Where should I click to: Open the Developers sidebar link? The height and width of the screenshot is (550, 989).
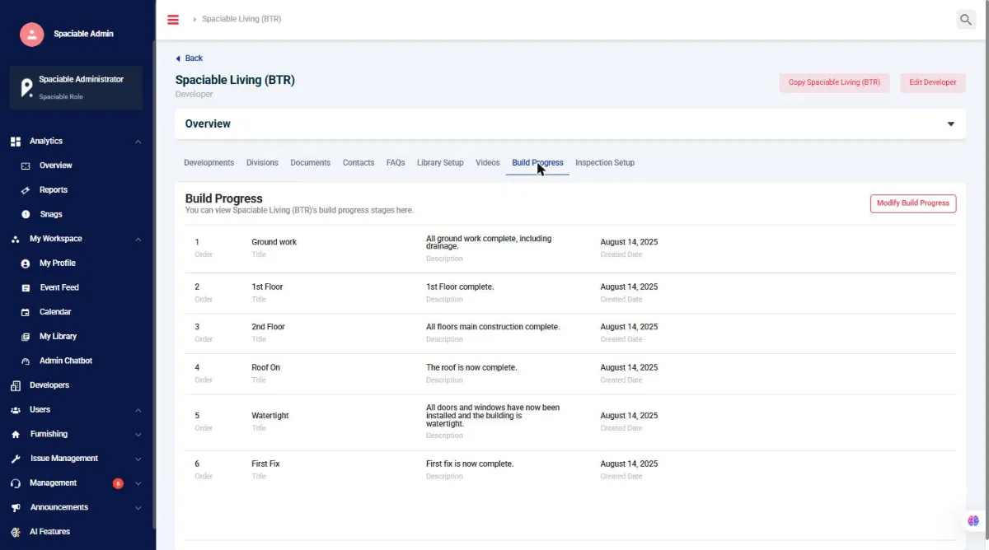[x=49, y=385]
